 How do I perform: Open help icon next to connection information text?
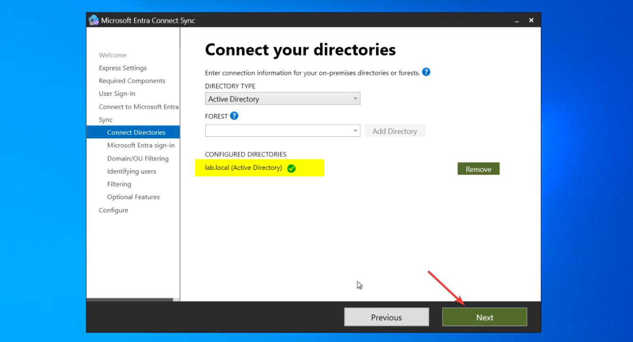click(426, 72)
